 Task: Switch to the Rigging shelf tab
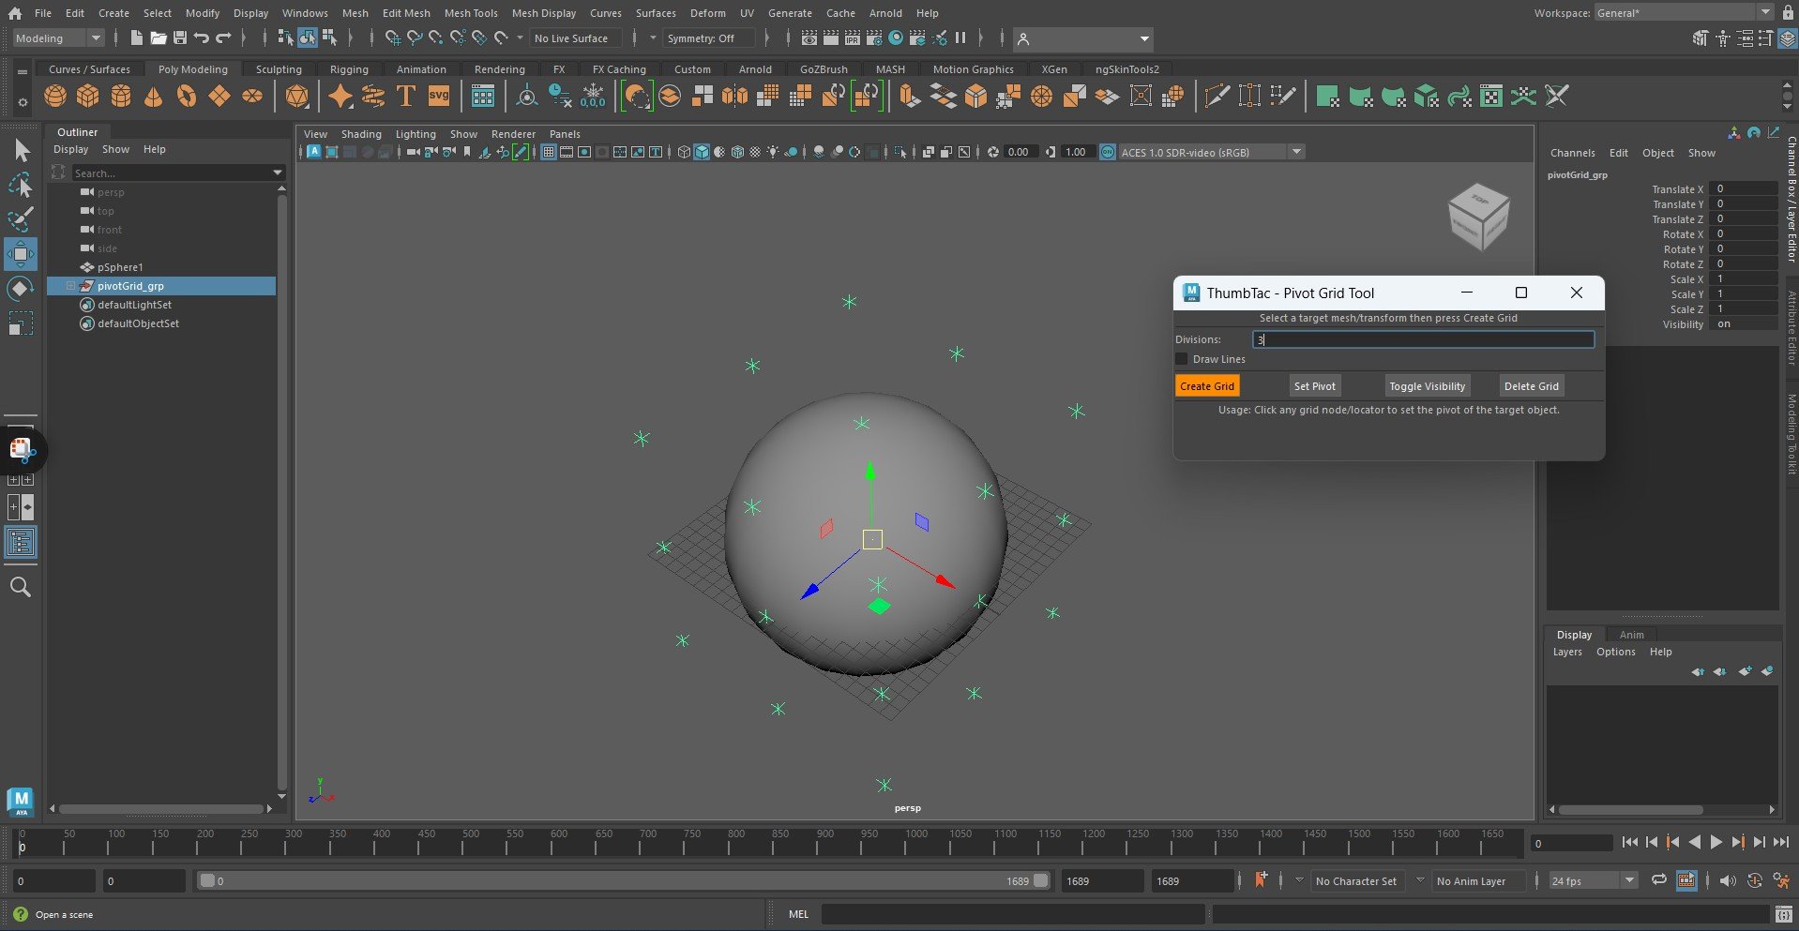coord(349,69)
